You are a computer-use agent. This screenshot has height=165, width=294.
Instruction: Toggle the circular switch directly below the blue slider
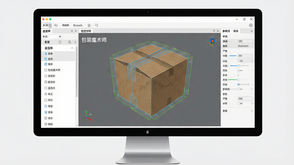coord(239,70)
